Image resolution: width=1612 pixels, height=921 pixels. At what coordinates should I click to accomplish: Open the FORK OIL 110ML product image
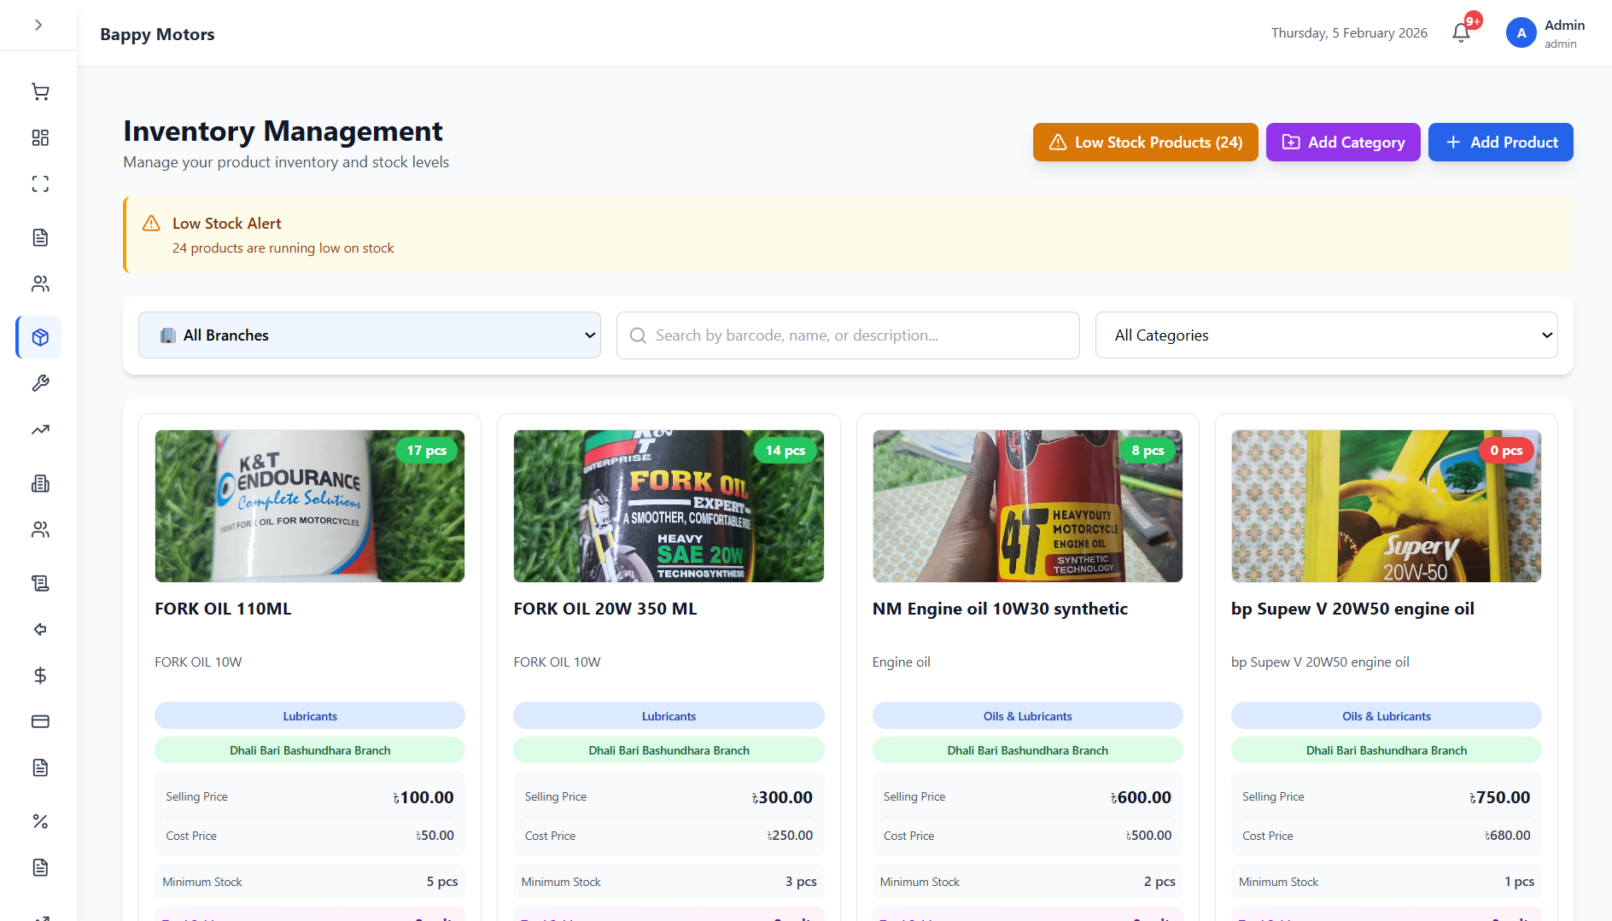(310, 506)
